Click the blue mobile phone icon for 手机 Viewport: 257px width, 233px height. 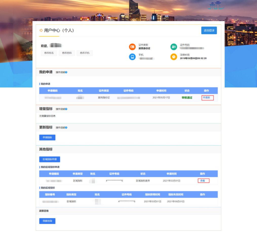click(x=132, y=57)
